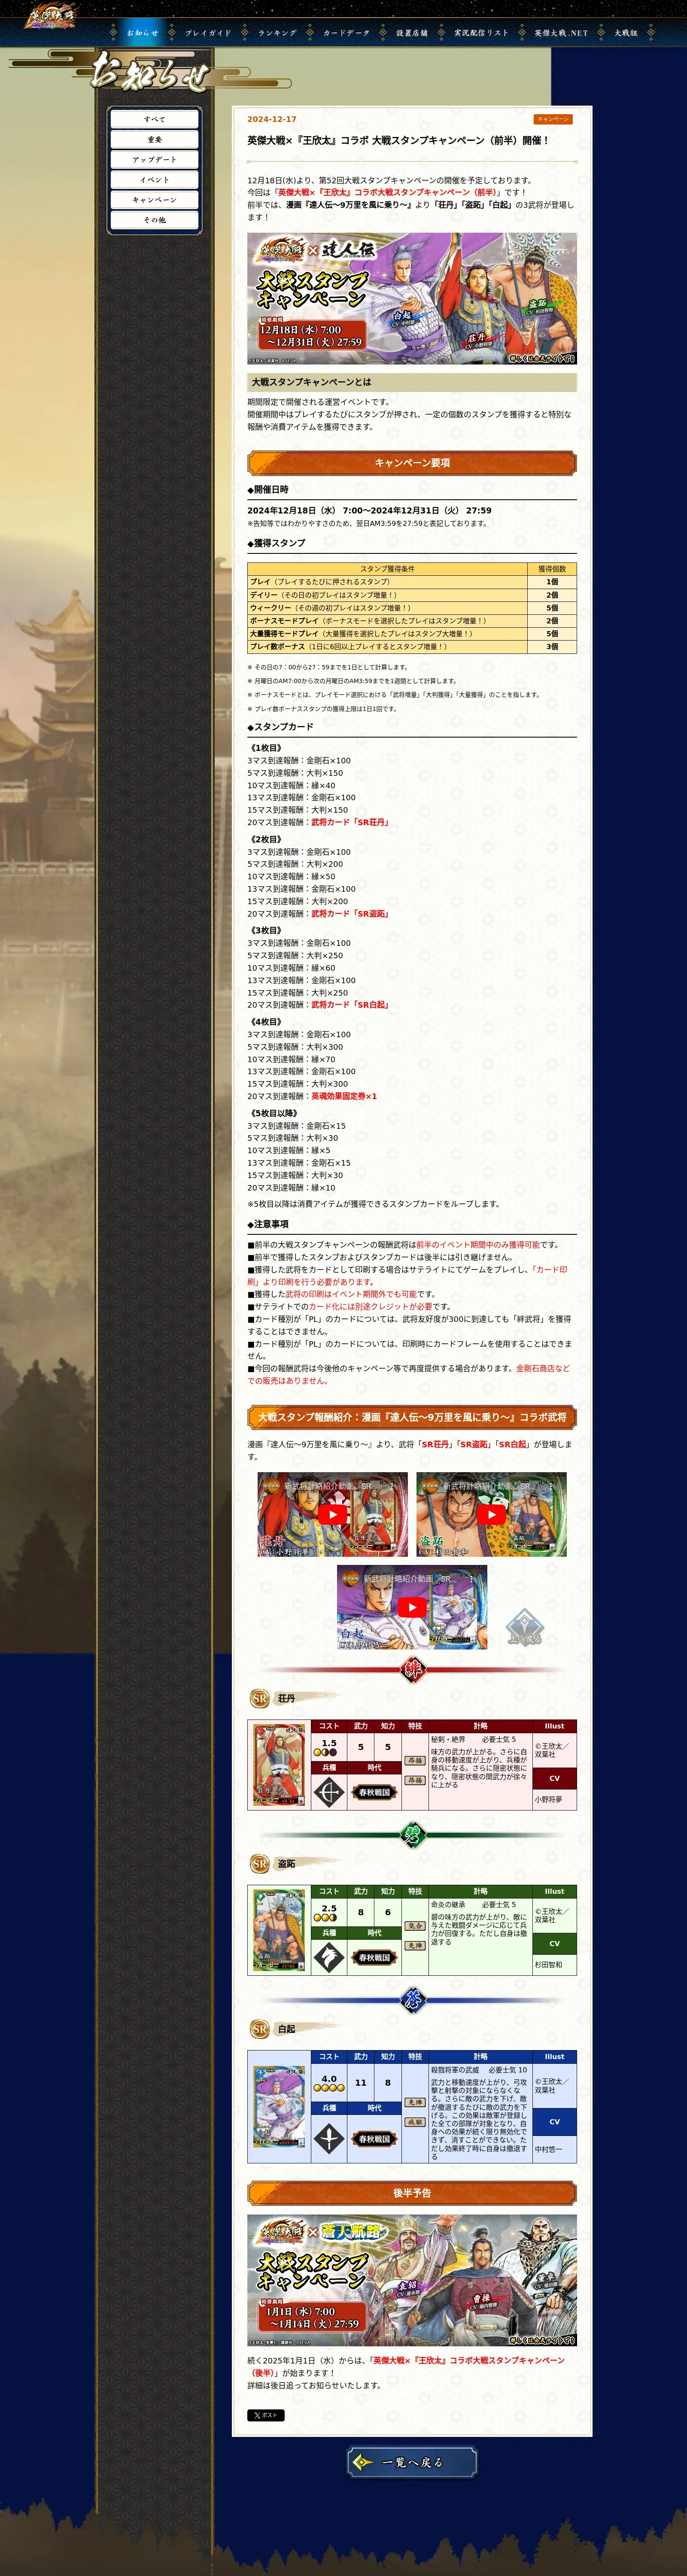
Task: Open the 荘丹 card image
Action: point(280,1765)
